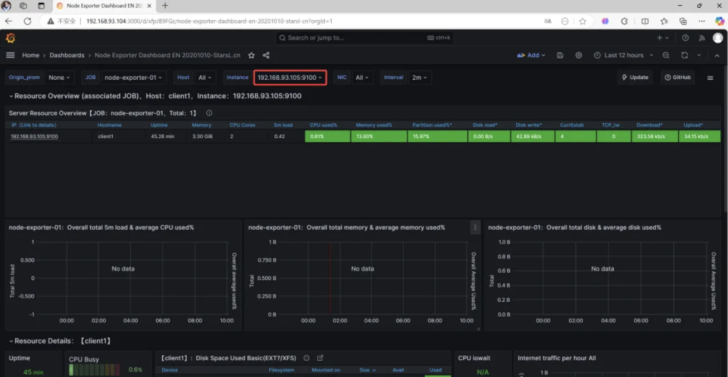Screen dimensions: 728x377
Task: Click info icon next to Server Resource Overview
Action: 209,113
